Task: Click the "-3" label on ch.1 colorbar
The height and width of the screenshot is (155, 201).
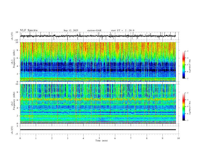Action: [x=187, y=51]
